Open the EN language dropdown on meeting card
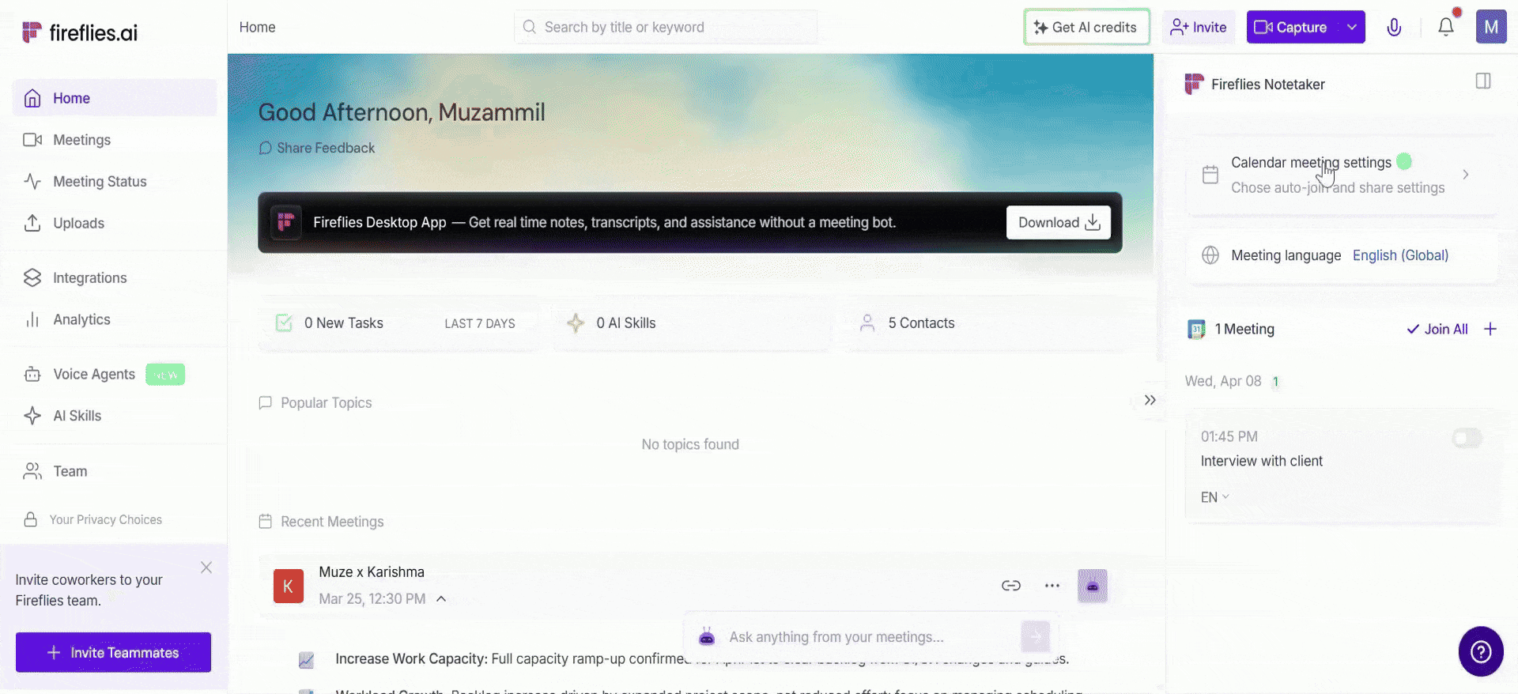This screenshot has width=1518, height=694. pyautogui.click(x=1215, y=497)
